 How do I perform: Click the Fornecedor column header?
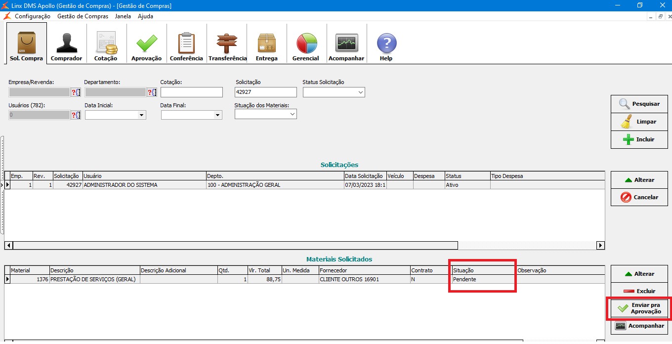[364, 270]
